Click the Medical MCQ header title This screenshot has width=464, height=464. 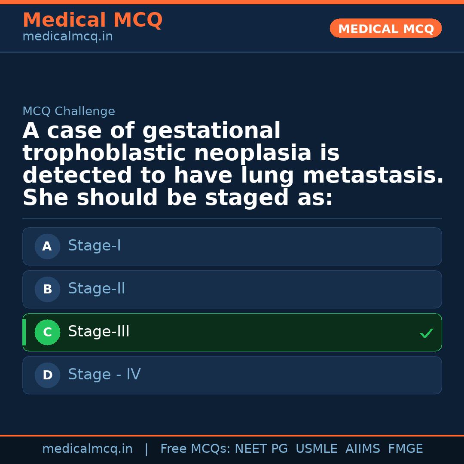pyautogui.click(x=92, y=20)
